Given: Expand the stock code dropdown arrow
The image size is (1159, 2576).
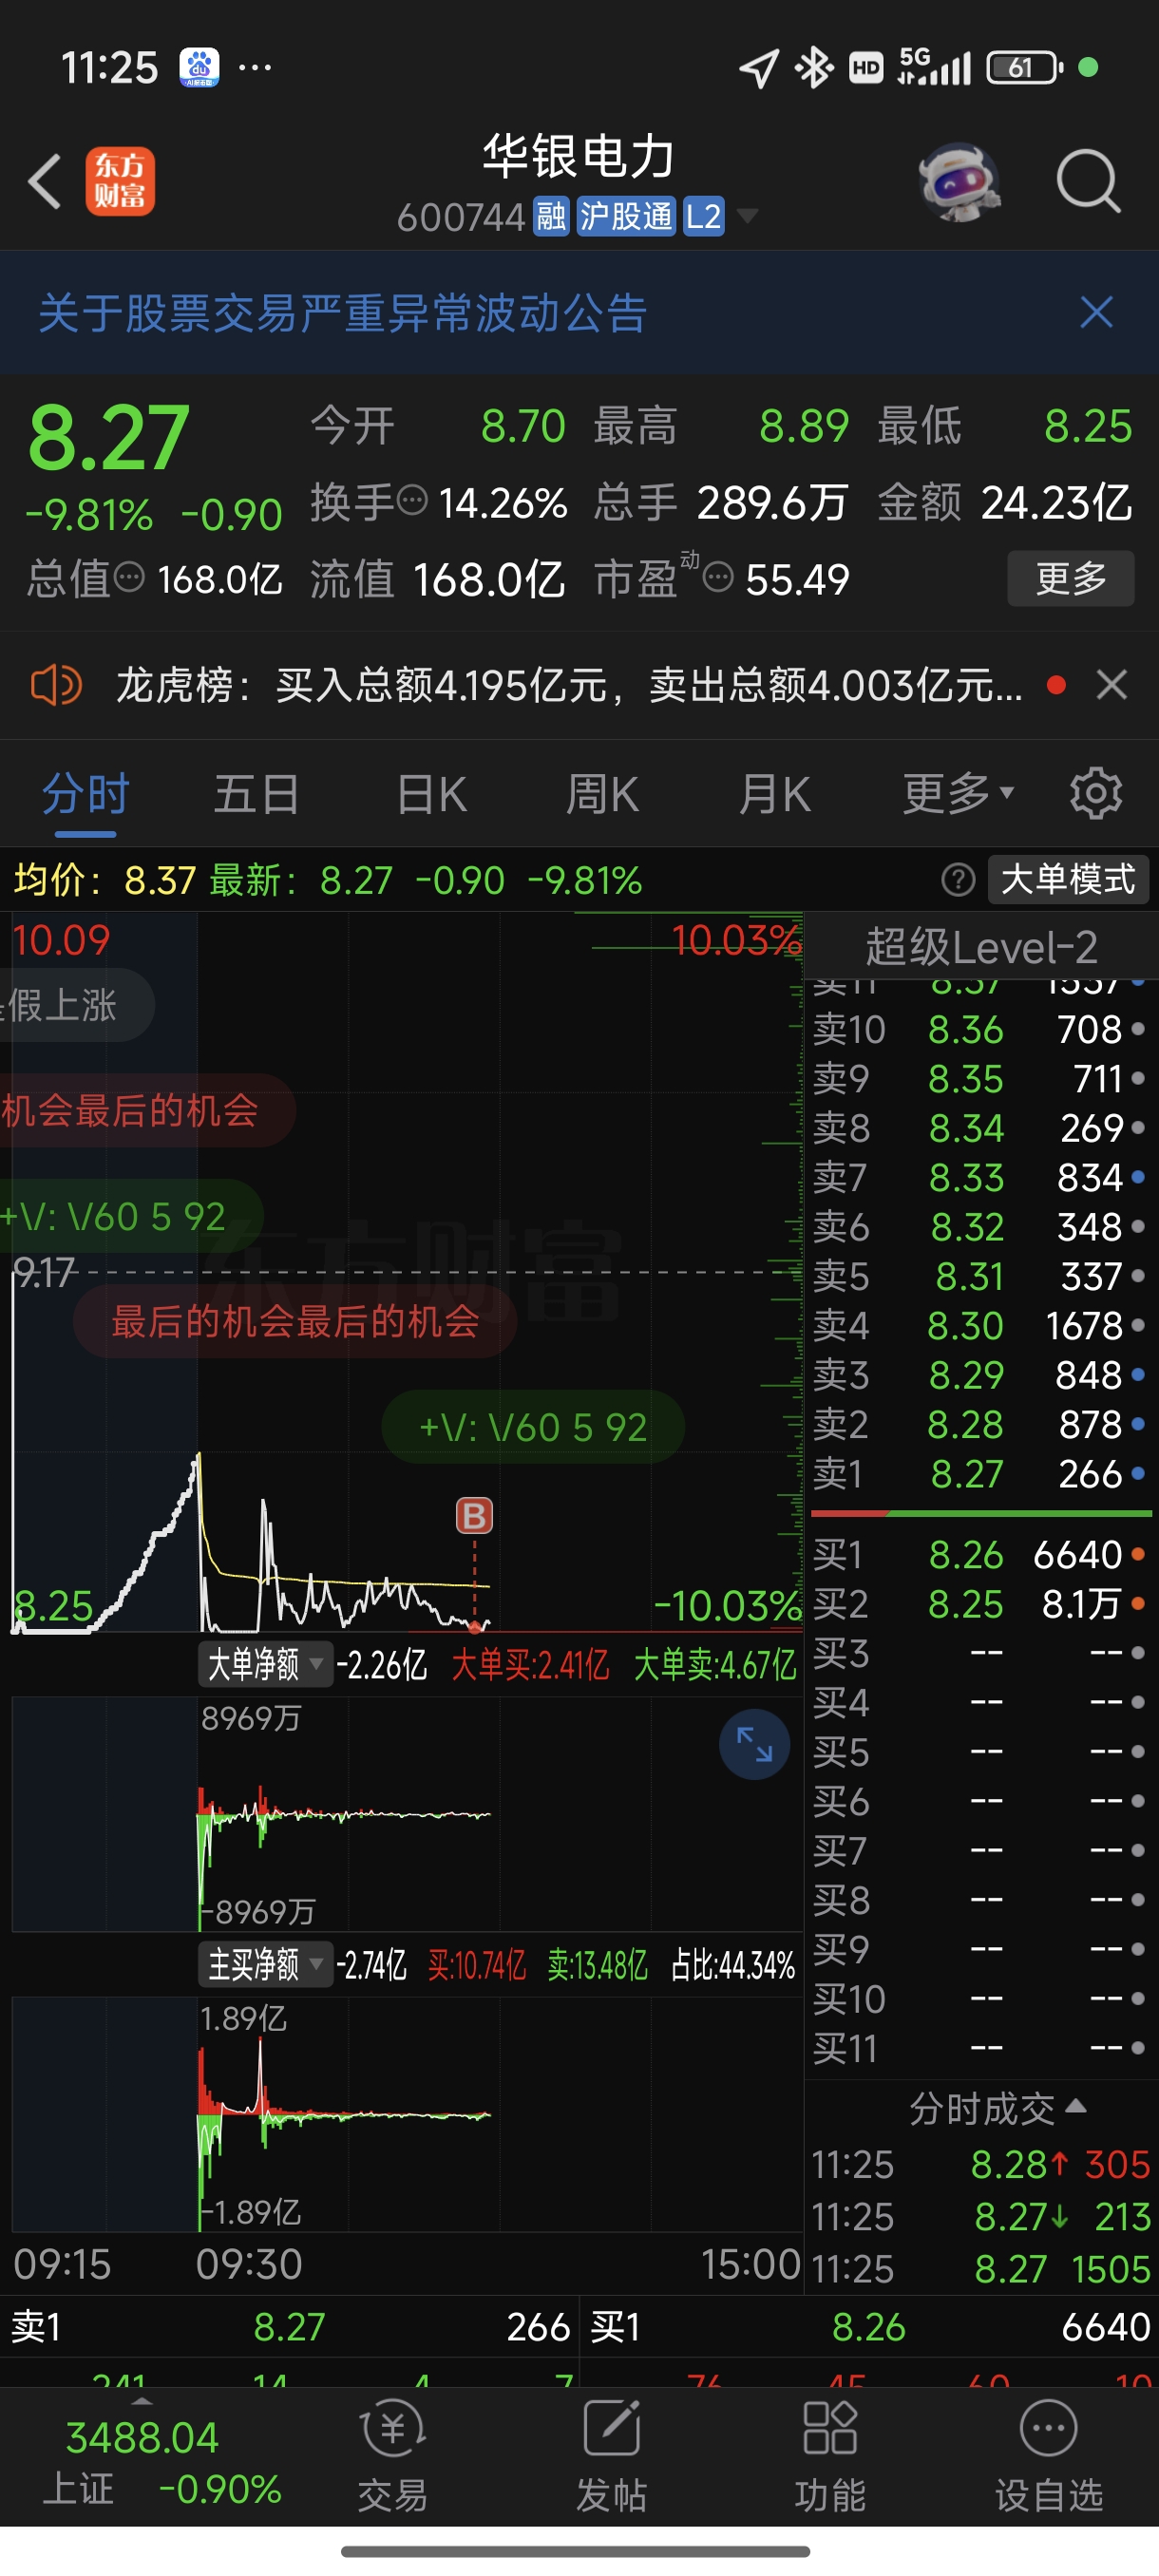Looking at the screenshot, I should pyautogui.click(x=747, y=216).
